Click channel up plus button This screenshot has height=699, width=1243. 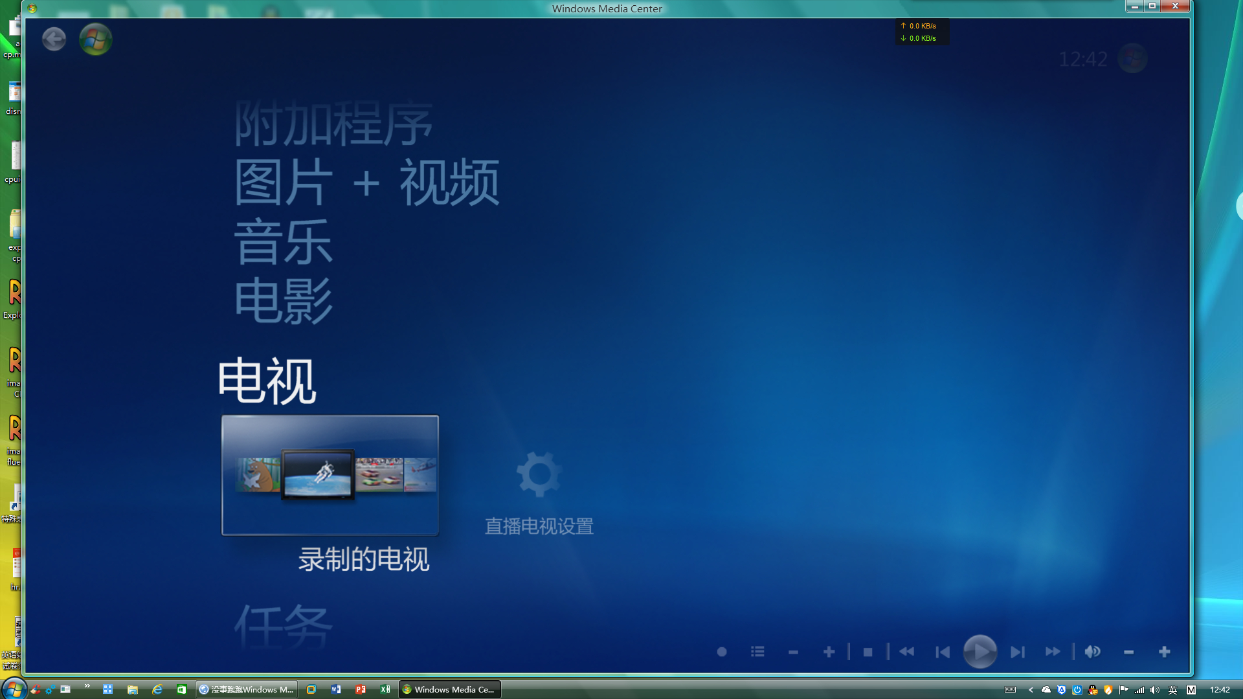tap(829, 652)
